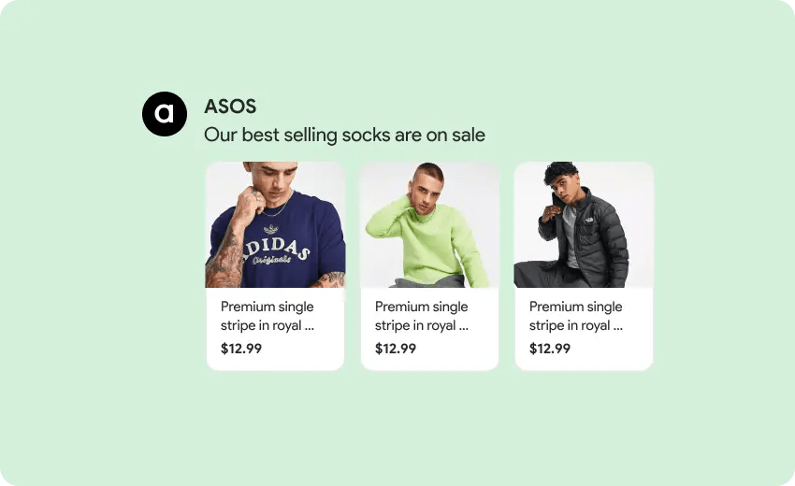Open the navy Adidas t-shirt product photo
The image size is (795, 486).
click(x=275, y=224)
